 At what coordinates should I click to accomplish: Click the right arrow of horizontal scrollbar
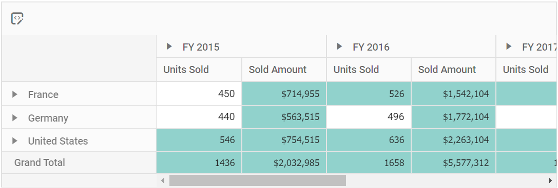click(550, 181)
